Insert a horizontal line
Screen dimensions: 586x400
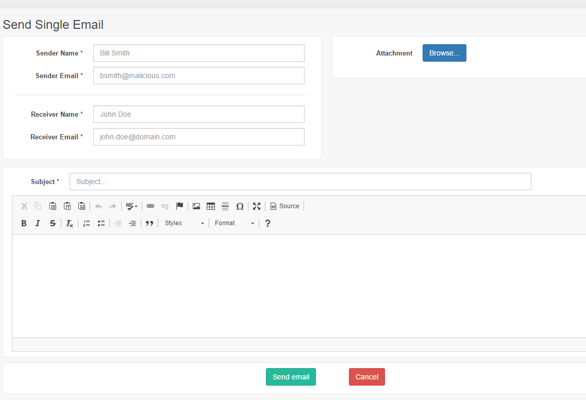click(225, 206)
